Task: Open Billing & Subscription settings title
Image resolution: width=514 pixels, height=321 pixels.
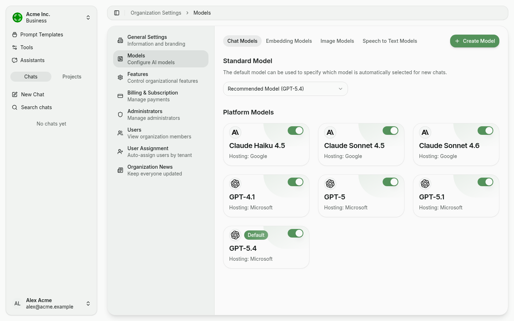Action: click(153, 93)
